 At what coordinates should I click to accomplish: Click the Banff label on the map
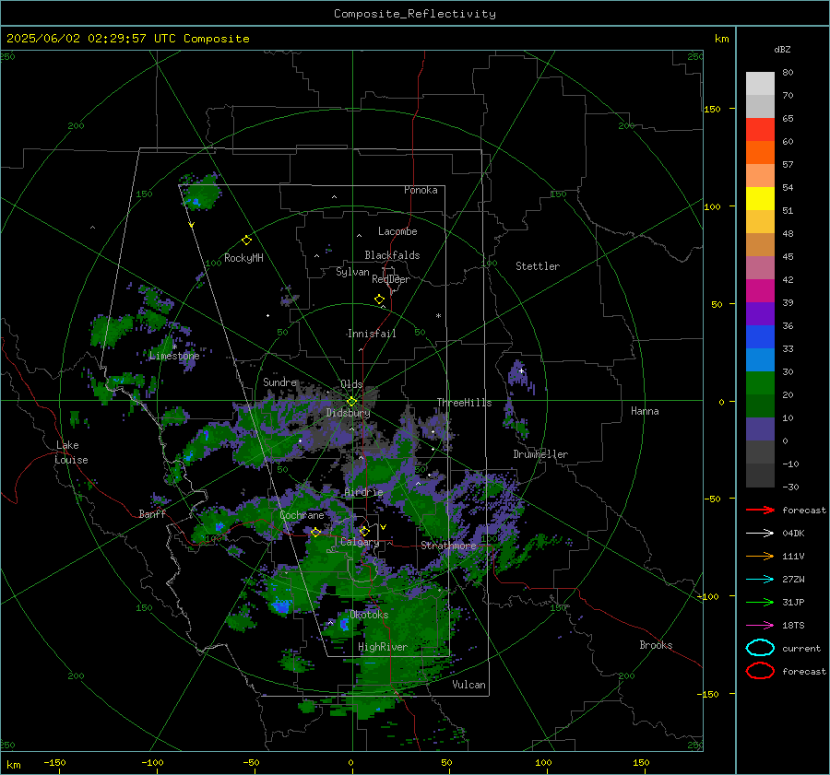click(152, 513)
